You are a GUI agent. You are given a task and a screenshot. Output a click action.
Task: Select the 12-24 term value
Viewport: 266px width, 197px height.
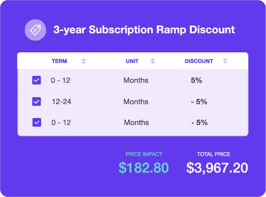[61, 101]
